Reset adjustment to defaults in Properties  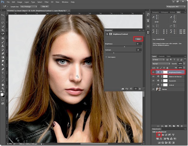(131, 89)
